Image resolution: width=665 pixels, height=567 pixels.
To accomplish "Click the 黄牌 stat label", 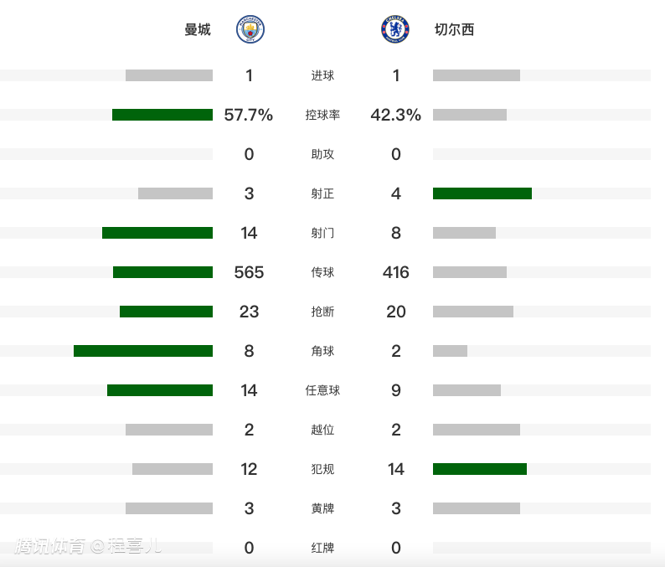I will (x=322, y=508).
